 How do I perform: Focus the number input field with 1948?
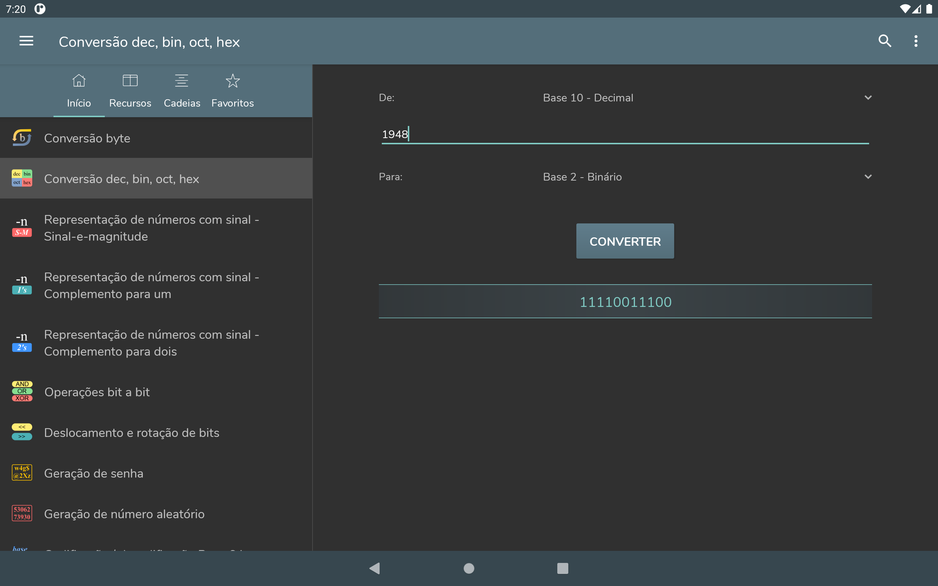625,134
